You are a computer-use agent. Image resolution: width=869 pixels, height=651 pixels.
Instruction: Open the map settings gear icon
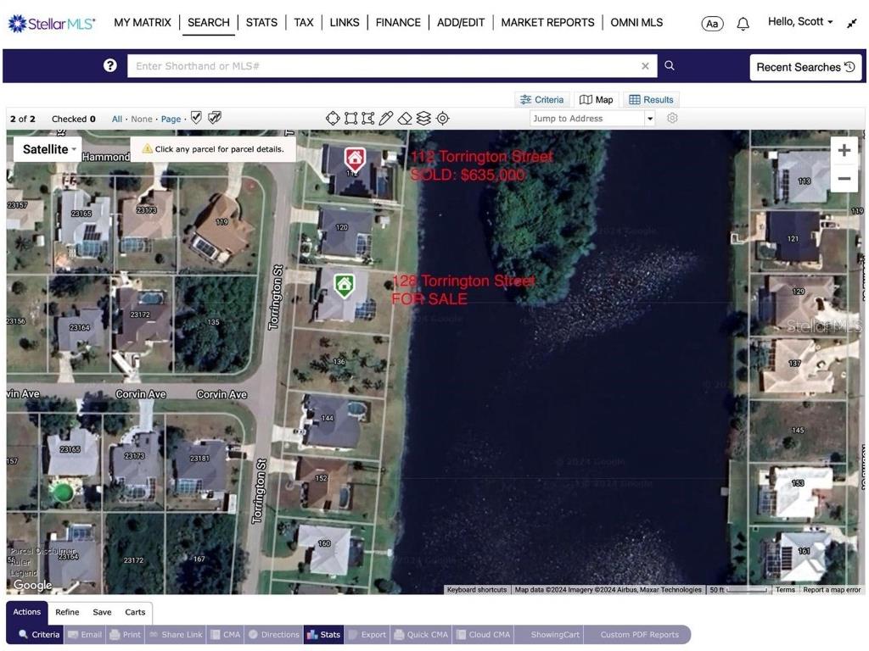click(673, 119)
